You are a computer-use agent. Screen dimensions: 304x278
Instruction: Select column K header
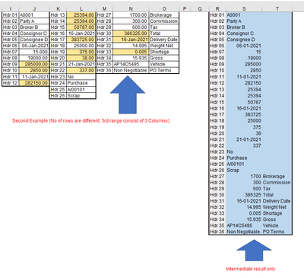(58, 8)
